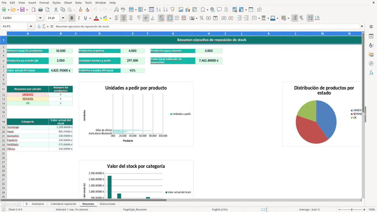Click the Clear Direct Formatting icon

[x=88, y=10]
